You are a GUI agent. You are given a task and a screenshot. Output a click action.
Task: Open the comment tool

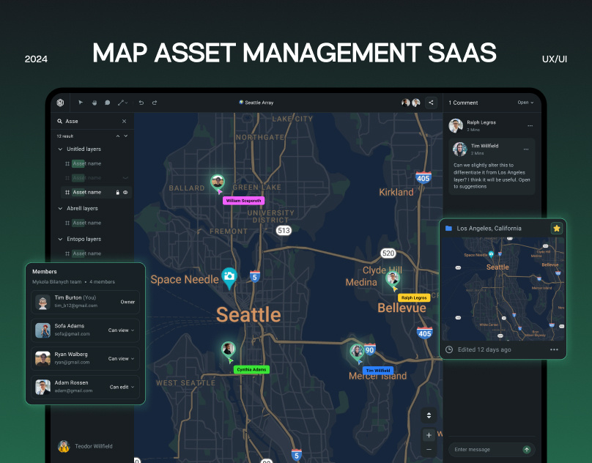click(x=108, y=103)
